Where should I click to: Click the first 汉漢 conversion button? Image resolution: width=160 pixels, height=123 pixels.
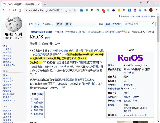click(x=59, y=24)
